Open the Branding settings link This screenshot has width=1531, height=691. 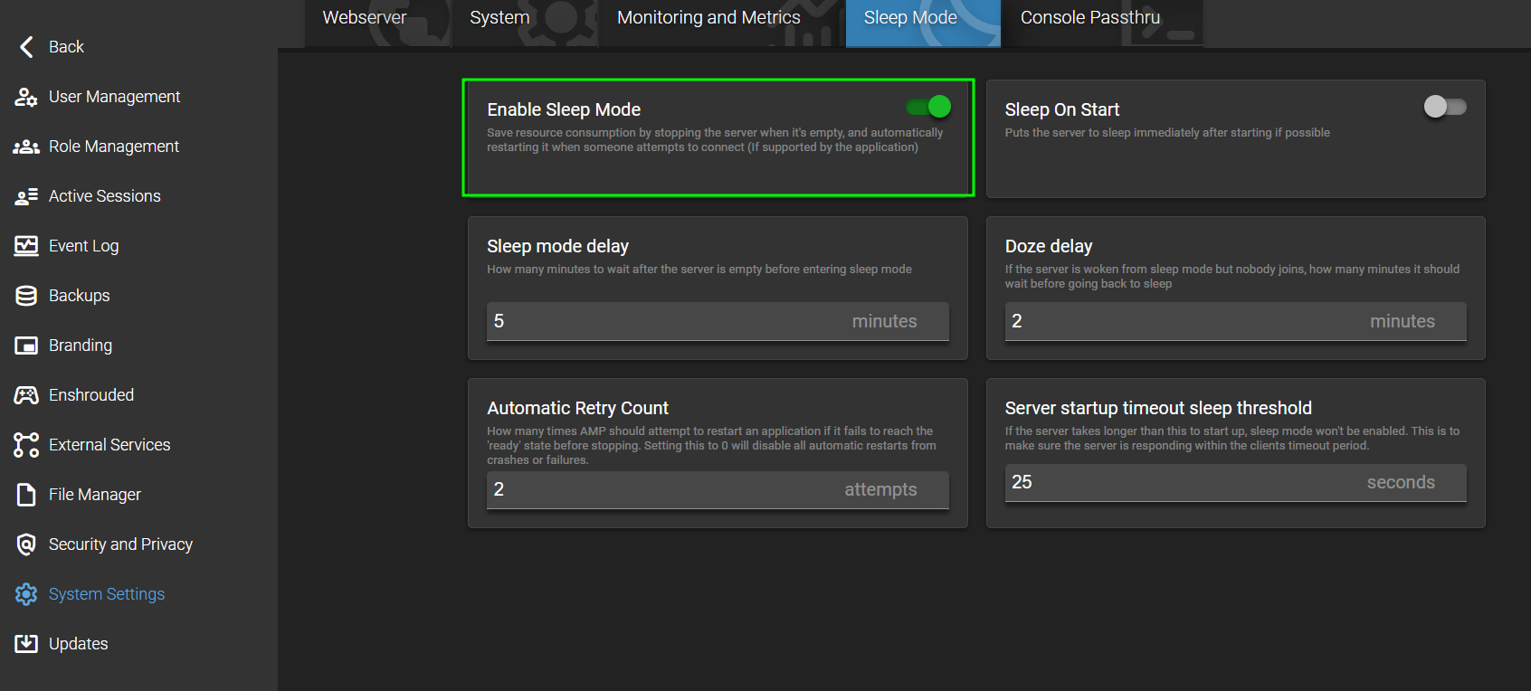click(x=81, y=345)
